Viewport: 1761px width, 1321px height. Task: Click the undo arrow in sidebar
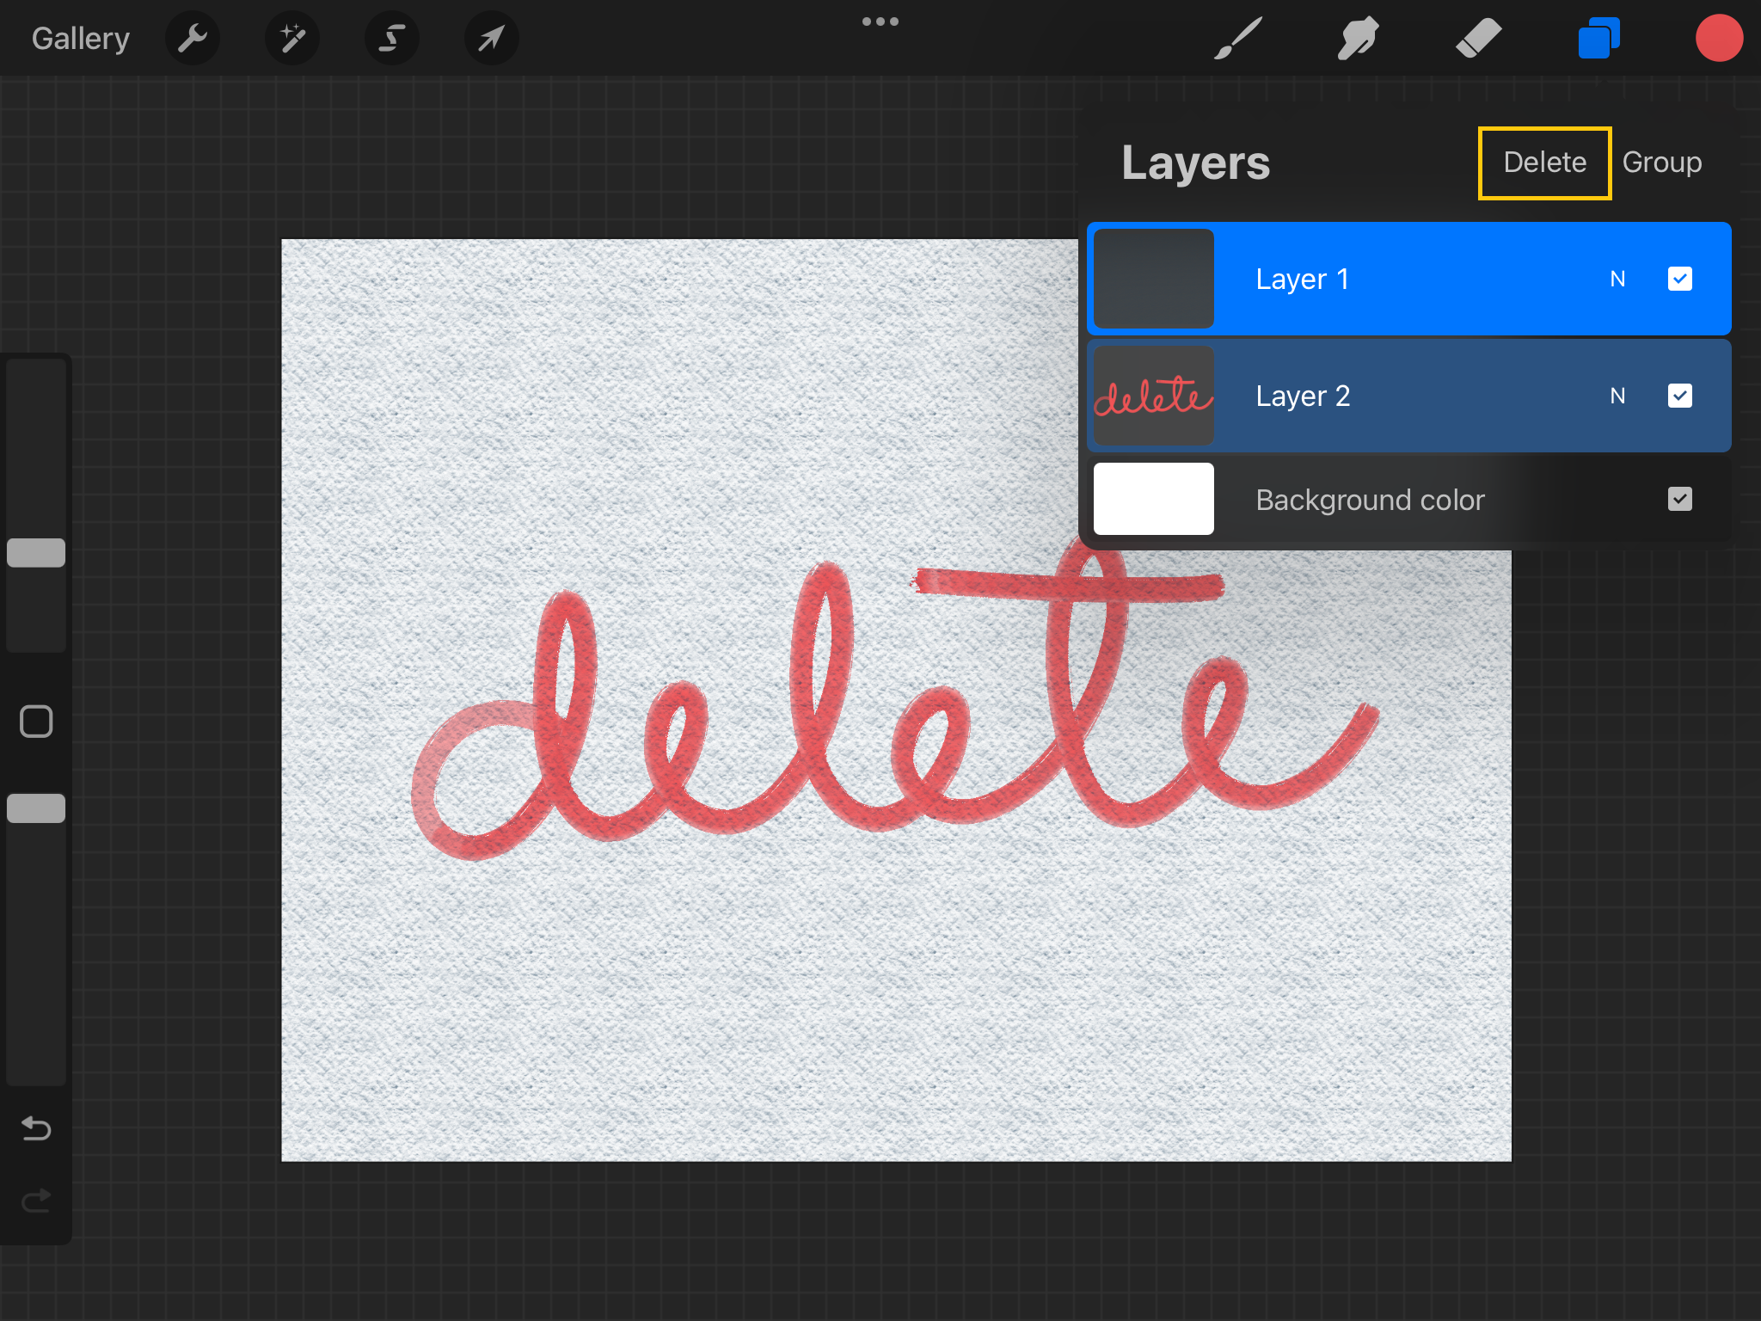tap(36, 1127)
